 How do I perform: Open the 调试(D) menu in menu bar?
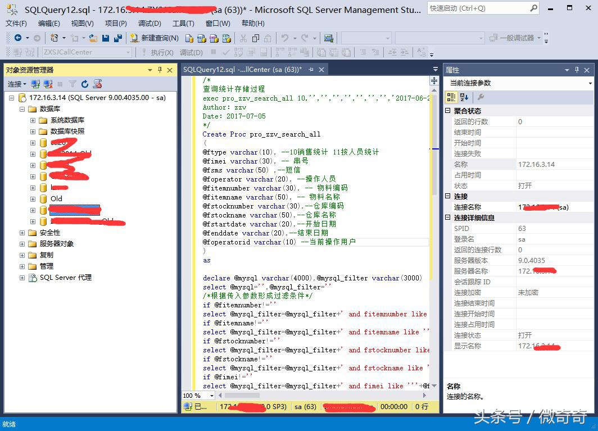[149, 23]
